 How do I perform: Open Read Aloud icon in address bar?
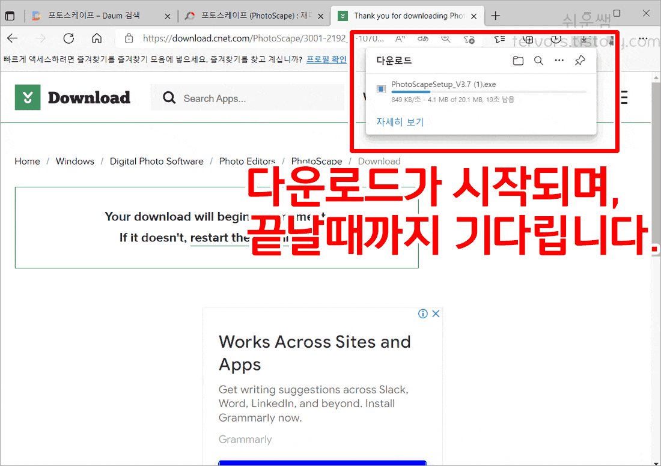click(400, 39)
